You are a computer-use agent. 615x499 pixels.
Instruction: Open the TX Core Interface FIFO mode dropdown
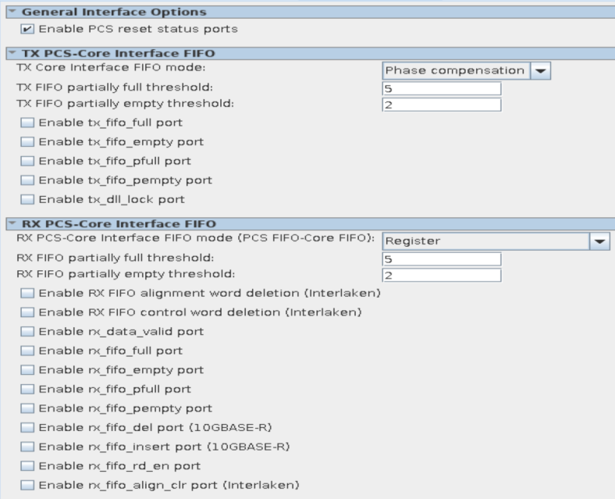(x=540, y=70)
